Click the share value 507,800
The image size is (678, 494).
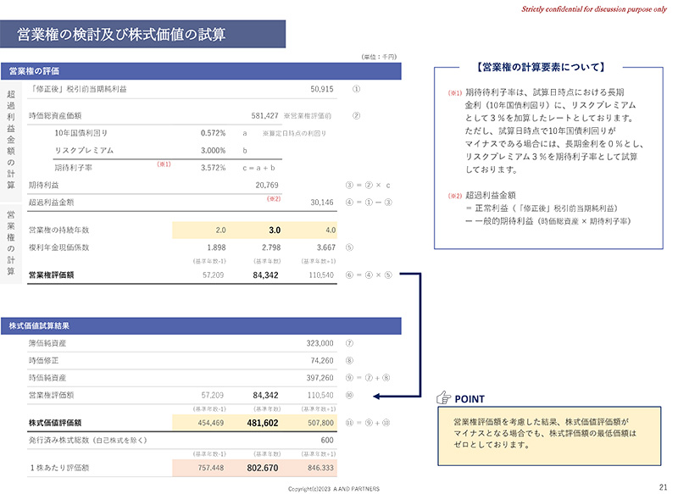(321, 423)
